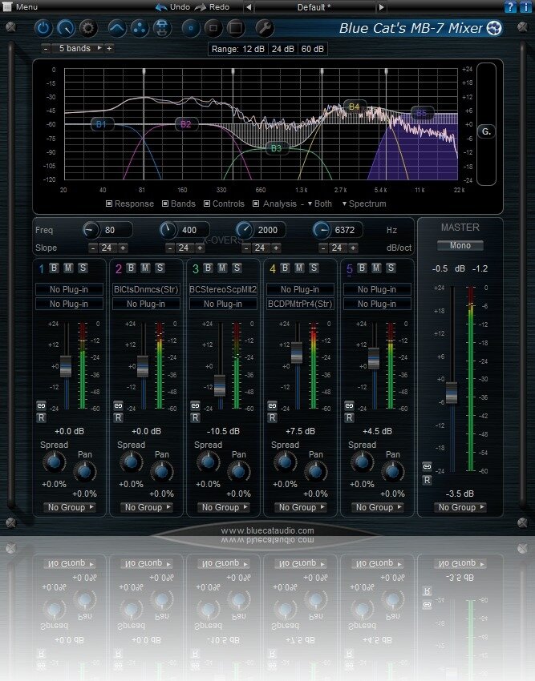Image resolution: width=535 pixels, height=681 pixels.
Task: Click the Redo arrow
Action: (x=201, y=7)
